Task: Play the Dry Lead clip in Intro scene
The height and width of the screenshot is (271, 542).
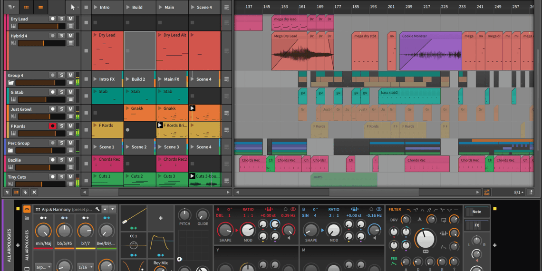Action: coord(96,35)
